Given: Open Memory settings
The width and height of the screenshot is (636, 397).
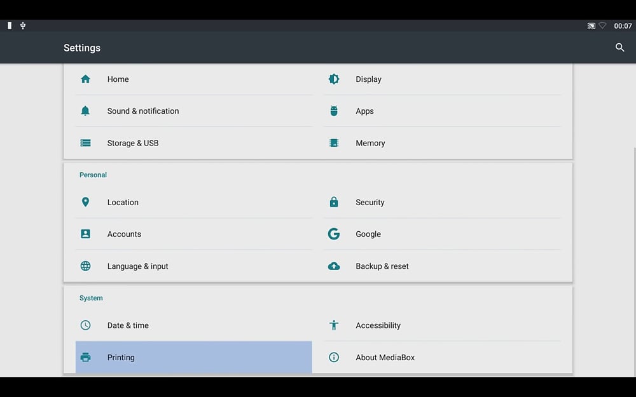Looking at the screenshot, I should pos(442,142).
